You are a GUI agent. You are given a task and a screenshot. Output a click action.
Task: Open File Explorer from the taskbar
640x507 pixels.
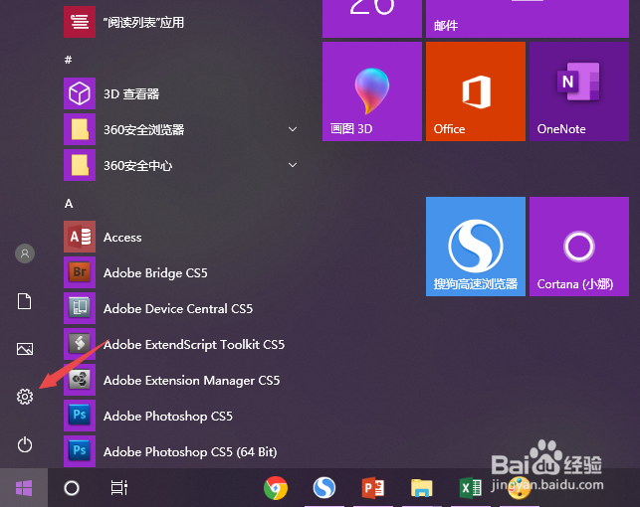coord(422,488)
